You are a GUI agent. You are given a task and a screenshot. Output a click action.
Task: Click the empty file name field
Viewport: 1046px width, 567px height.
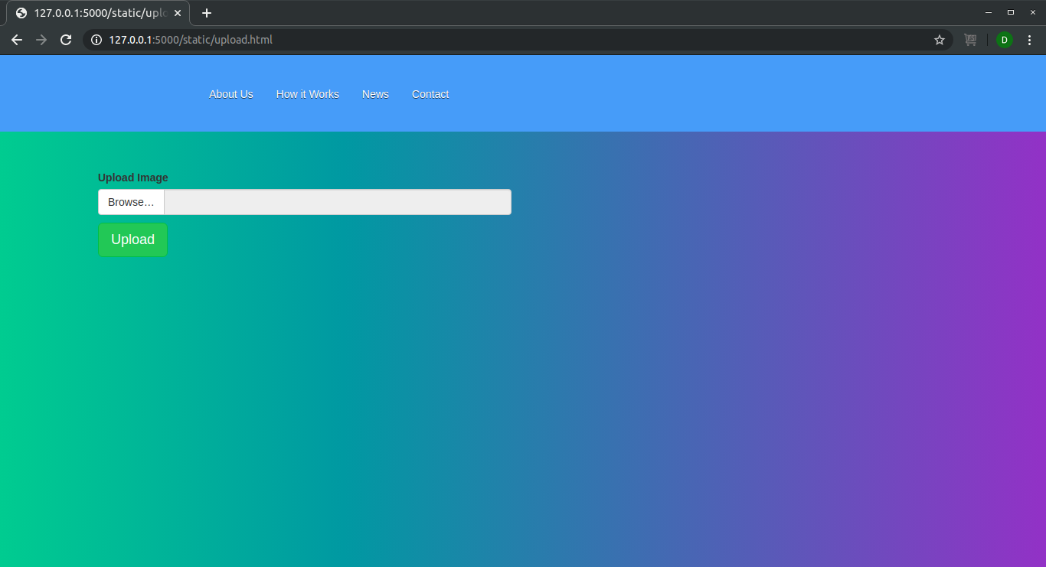point(338,202)
